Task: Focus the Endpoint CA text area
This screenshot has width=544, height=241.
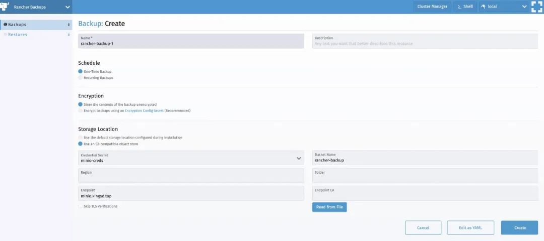Action: 425,193
